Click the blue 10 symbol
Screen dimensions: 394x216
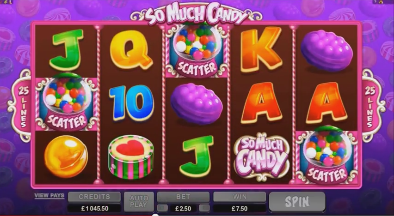tap(132, 103)
